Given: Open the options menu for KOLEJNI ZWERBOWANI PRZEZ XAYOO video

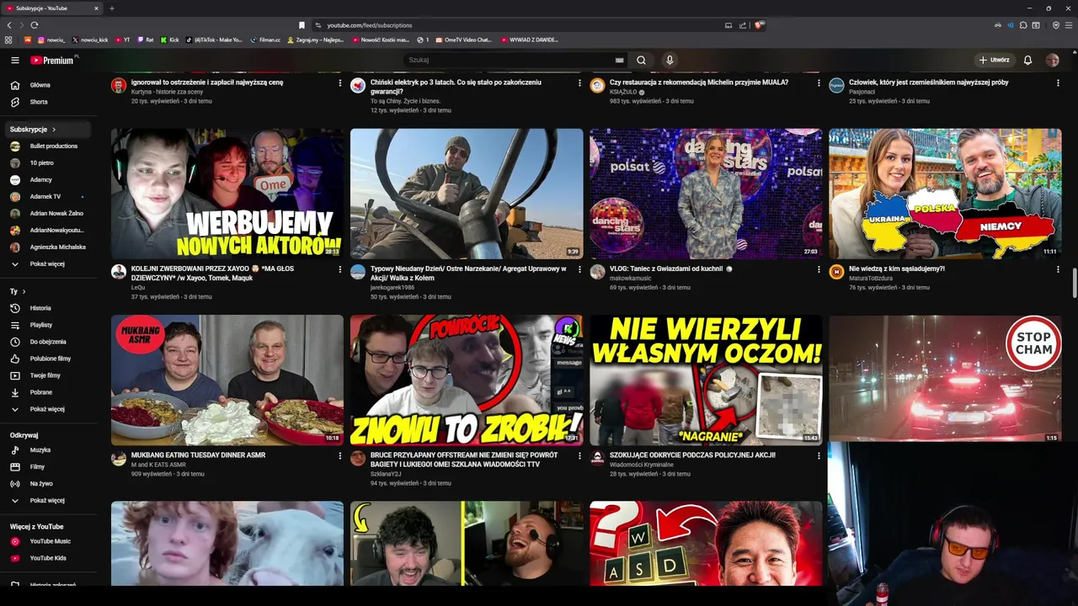Looking at the screenshot, I should 340,270.
